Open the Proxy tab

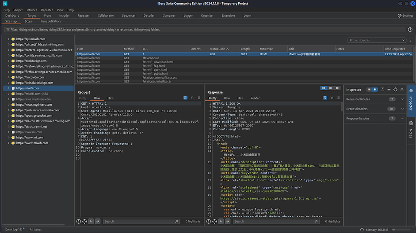[47, 15]
